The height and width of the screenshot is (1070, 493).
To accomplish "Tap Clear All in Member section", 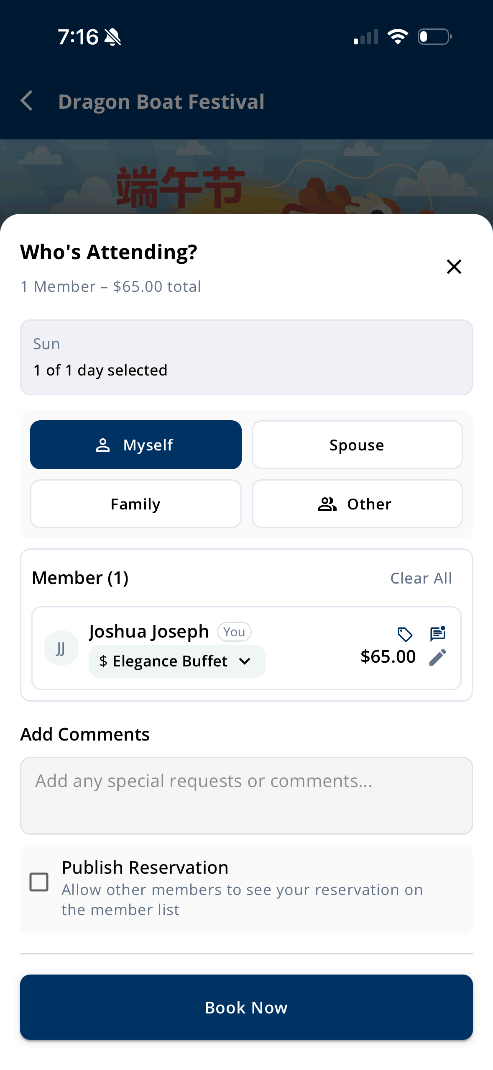I will [421, 578].
